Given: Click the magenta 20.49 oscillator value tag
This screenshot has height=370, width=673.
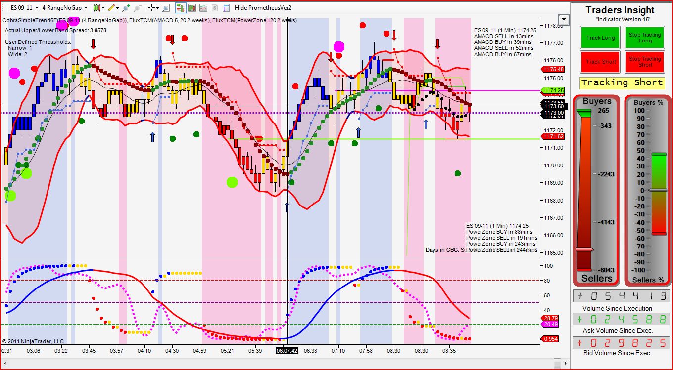Looking at the screenshot, I should (x=550, y=324).
